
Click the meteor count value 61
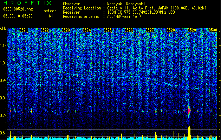tap(51, 16)
